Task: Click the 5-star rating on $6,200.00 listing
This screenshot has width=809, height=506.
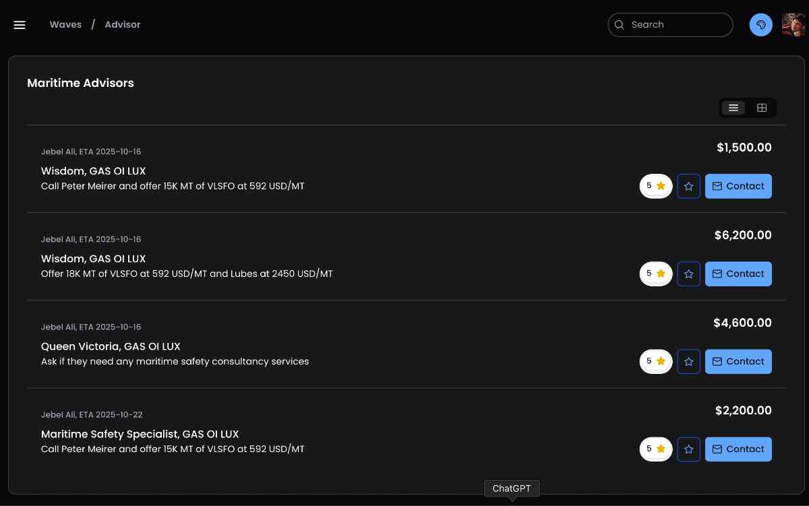Action: tap(655, 274)
